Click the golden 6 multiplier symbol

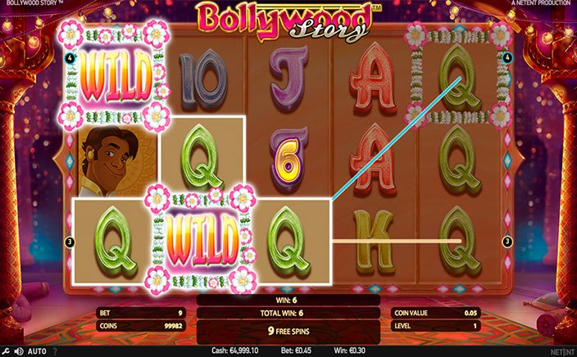click(x=288, y=160)
